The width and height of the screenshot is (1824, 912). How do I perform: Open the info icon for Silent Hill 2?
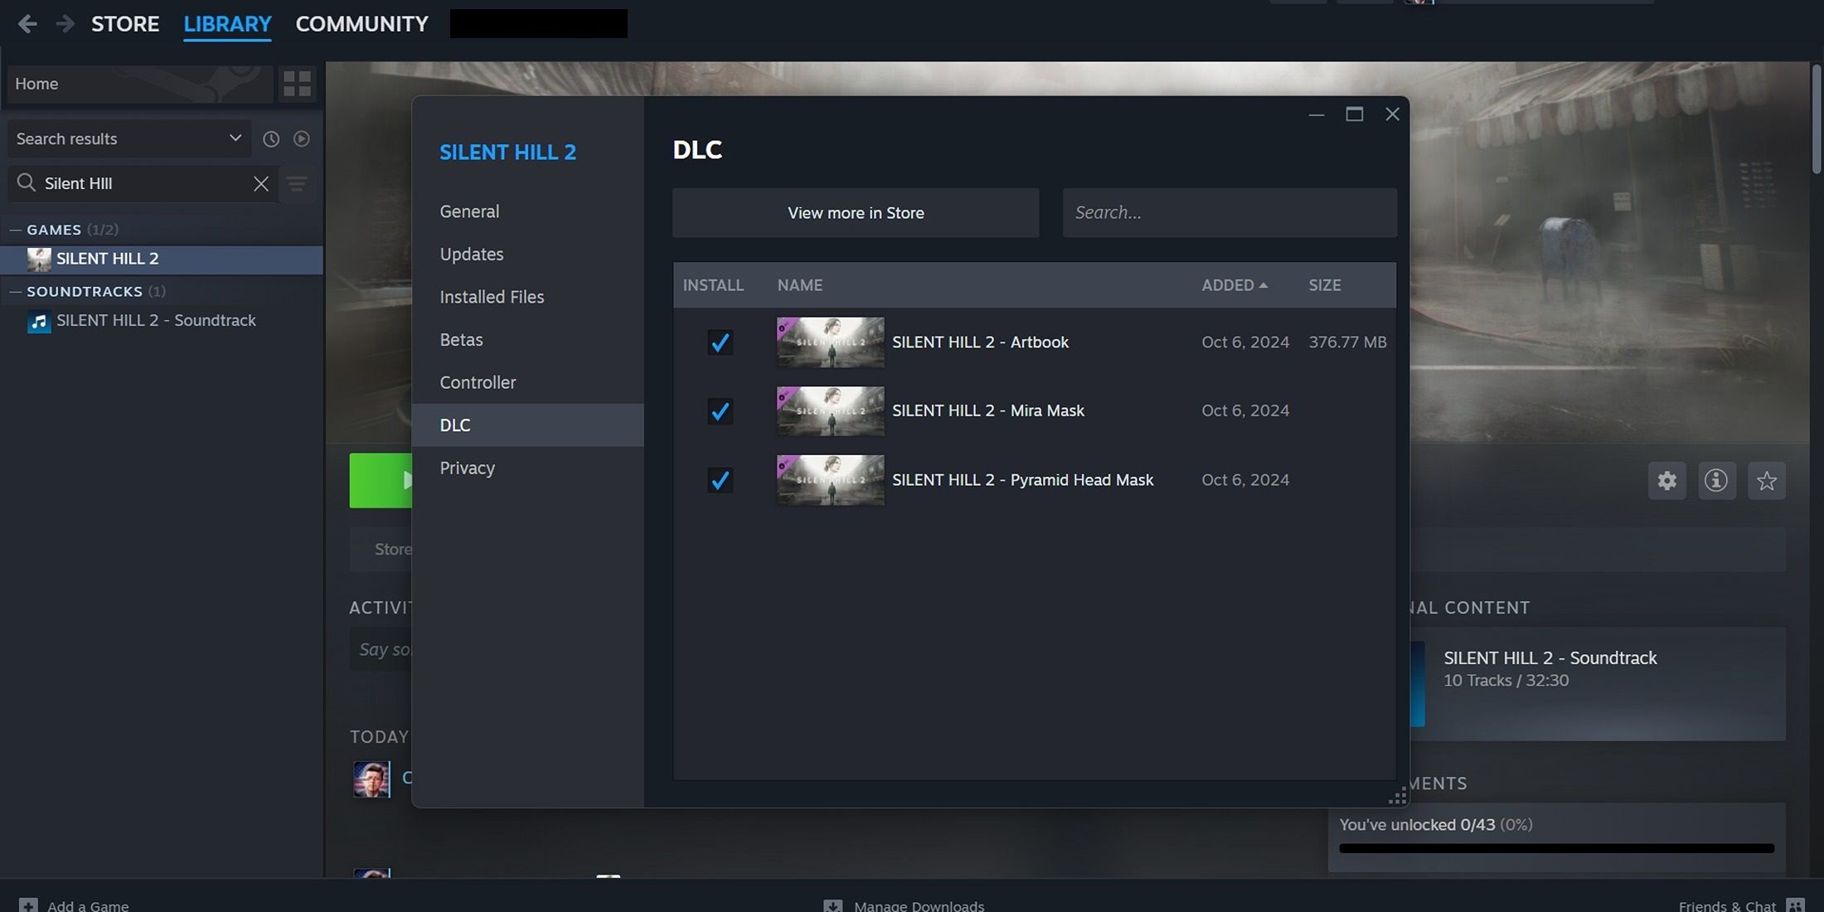[x=1716, y=479]
